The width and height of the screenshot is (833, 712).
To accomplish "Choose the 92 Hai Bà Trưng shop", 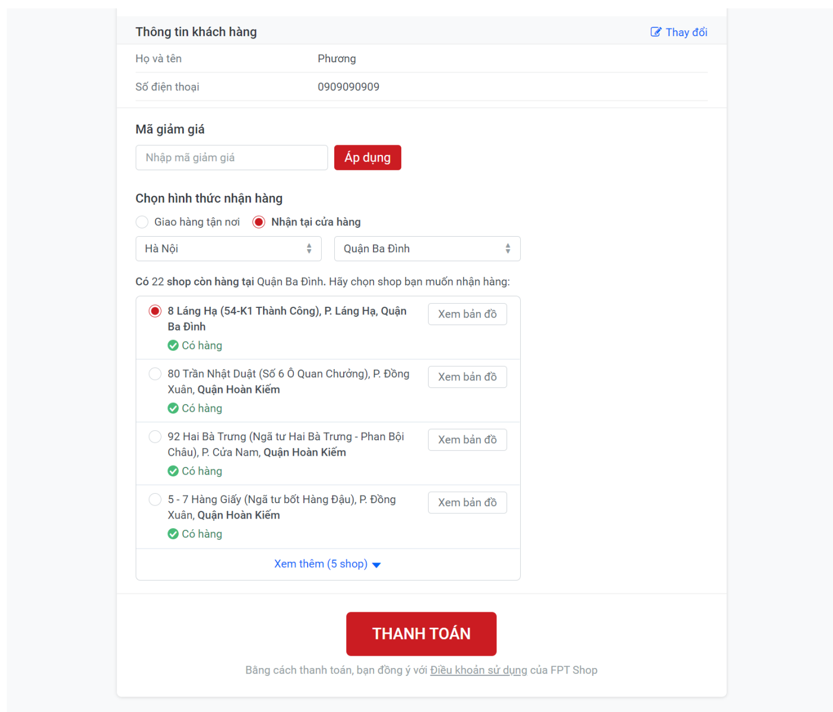I will coord(155,437).
